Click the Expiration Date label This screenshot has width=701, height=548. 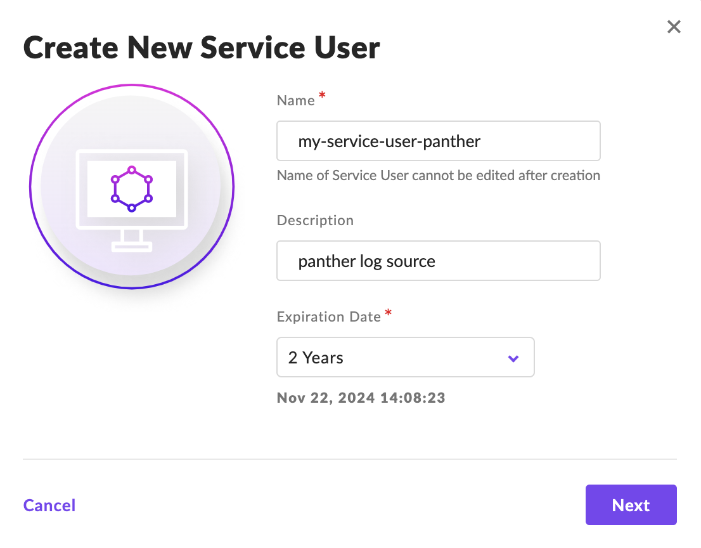[328, 316]
